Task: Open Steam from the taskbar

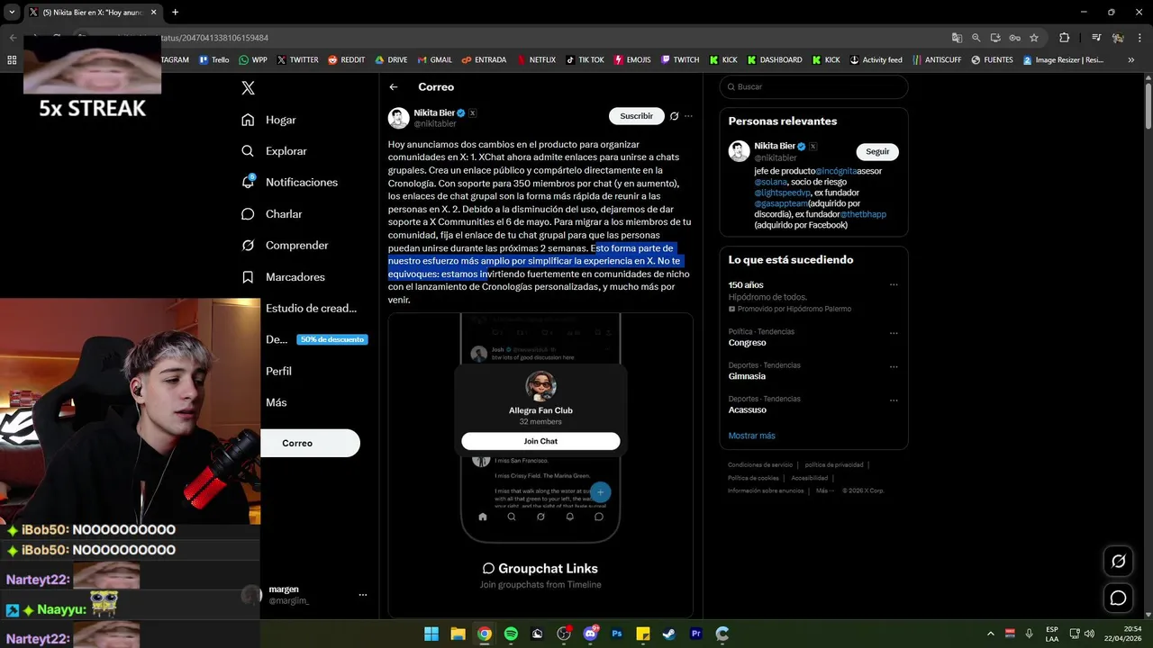Action: click(669, 634)
